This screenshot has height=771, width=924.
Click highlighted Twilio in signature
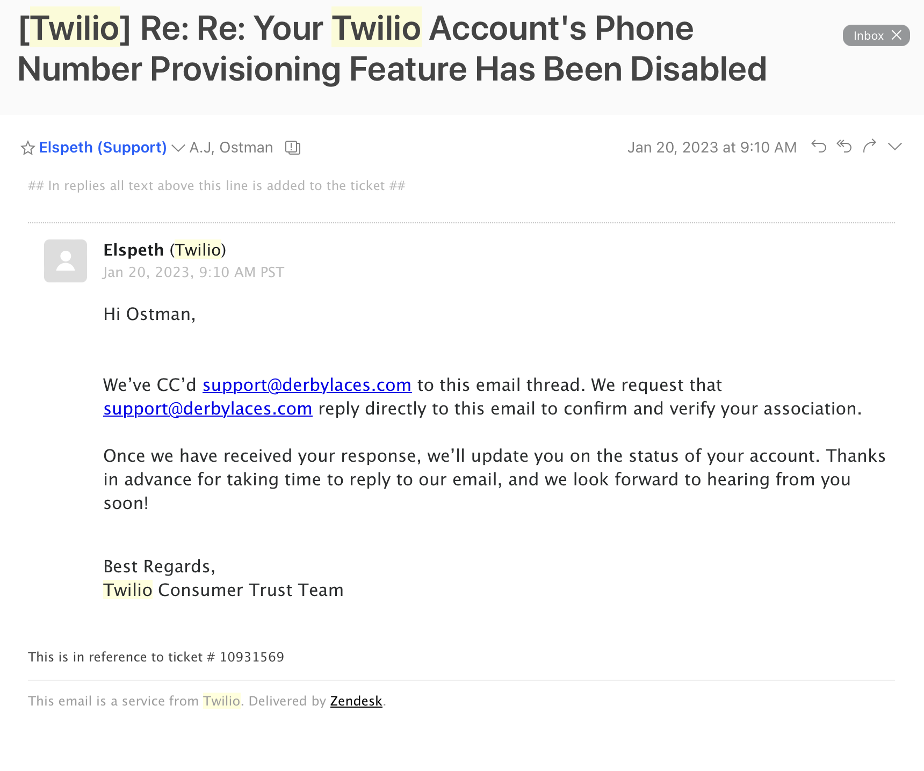click(128, 590)
